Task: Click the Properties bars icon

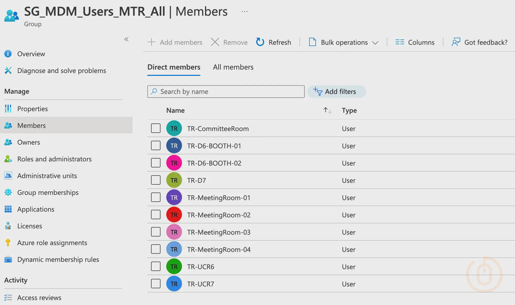Action: click(8, 109)
